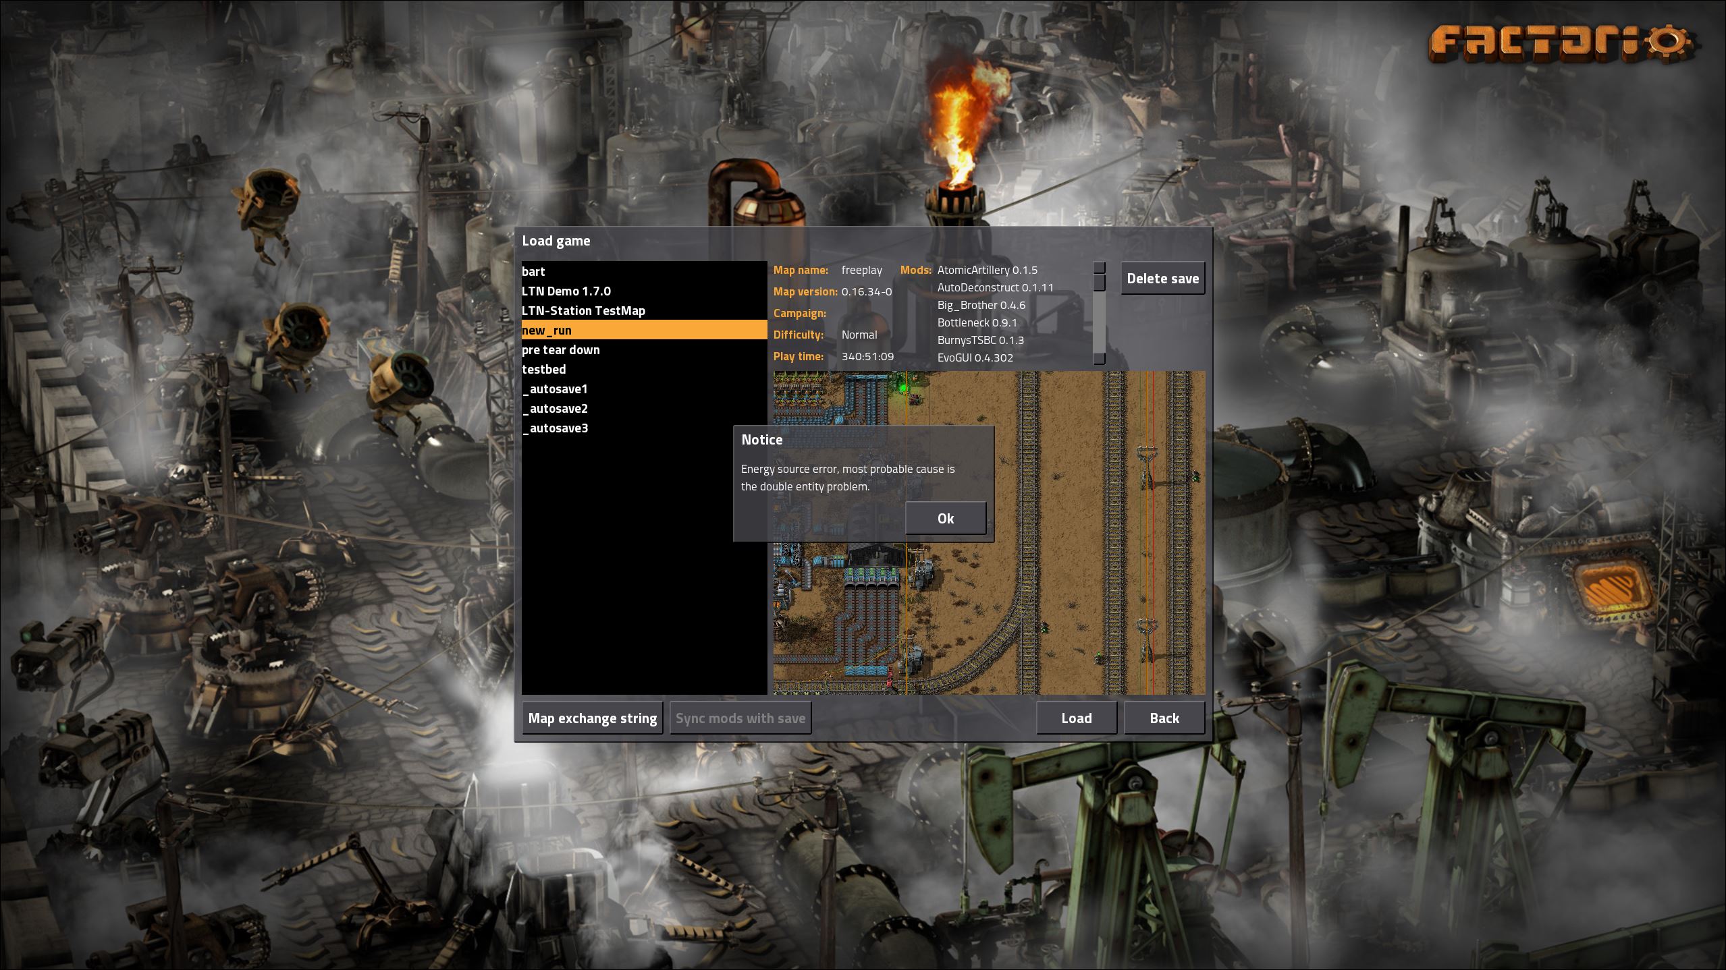Click 'AutoDeconstruct 0.1.11' mod entry
The height and width of the screenshot is (970, 1726).
pyautogui.click(x=995, y=287)
